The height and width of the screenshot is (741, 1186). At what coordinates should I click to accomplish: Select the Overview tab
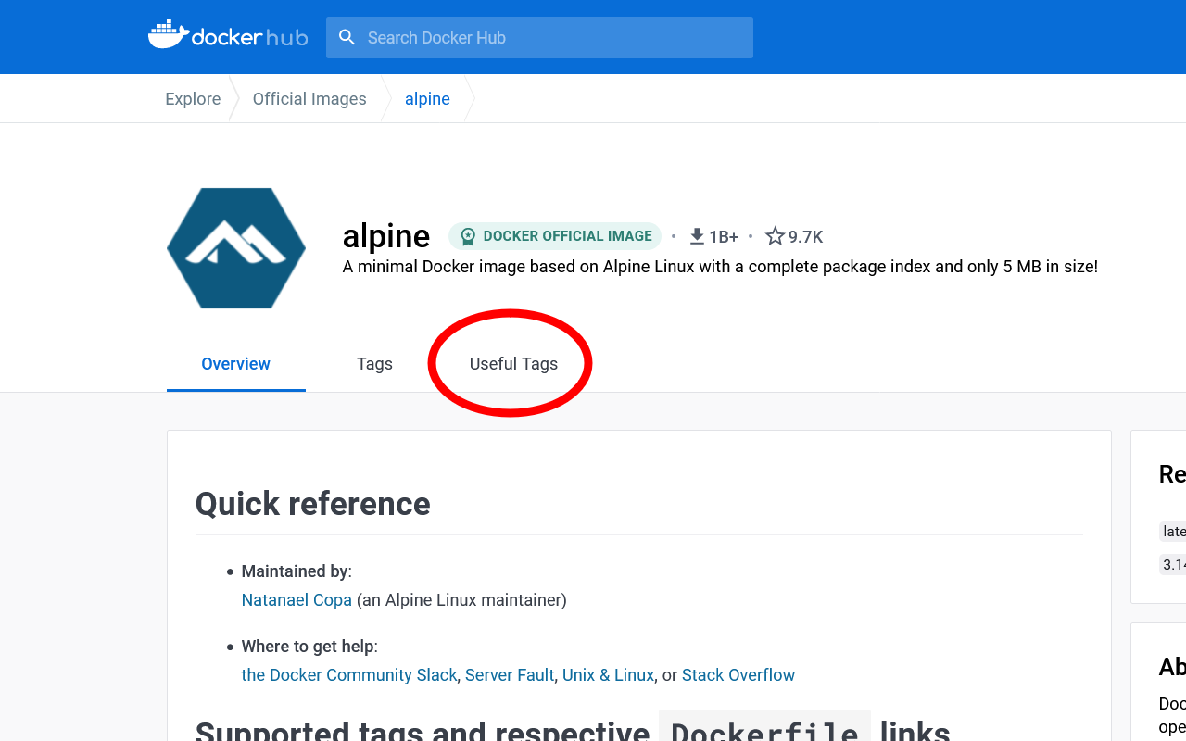click(235, 363)
